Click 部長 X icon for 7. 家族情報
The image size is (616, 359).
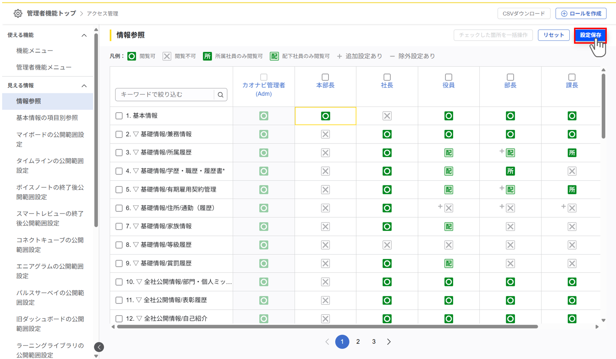pyautogui.click(x=510, y=227)
